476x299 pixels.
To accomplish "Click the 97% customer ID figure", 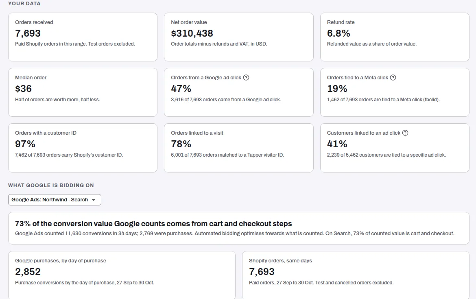I will pyautogui.click(x=25, y=144).
